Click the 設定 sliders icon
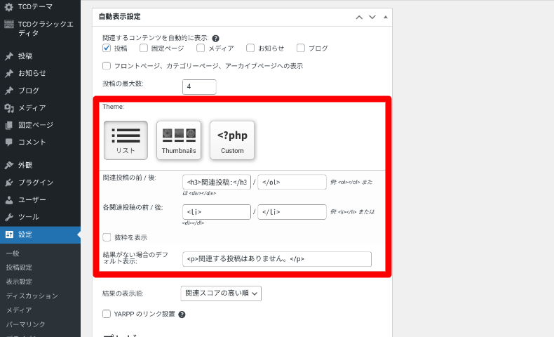The width and height of the screenshot is (554, 337). point(9,234)
